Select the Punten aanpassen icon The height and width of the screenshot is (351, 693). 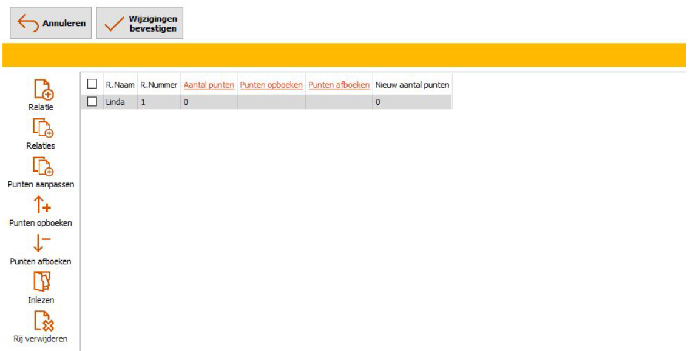(42, 167)
